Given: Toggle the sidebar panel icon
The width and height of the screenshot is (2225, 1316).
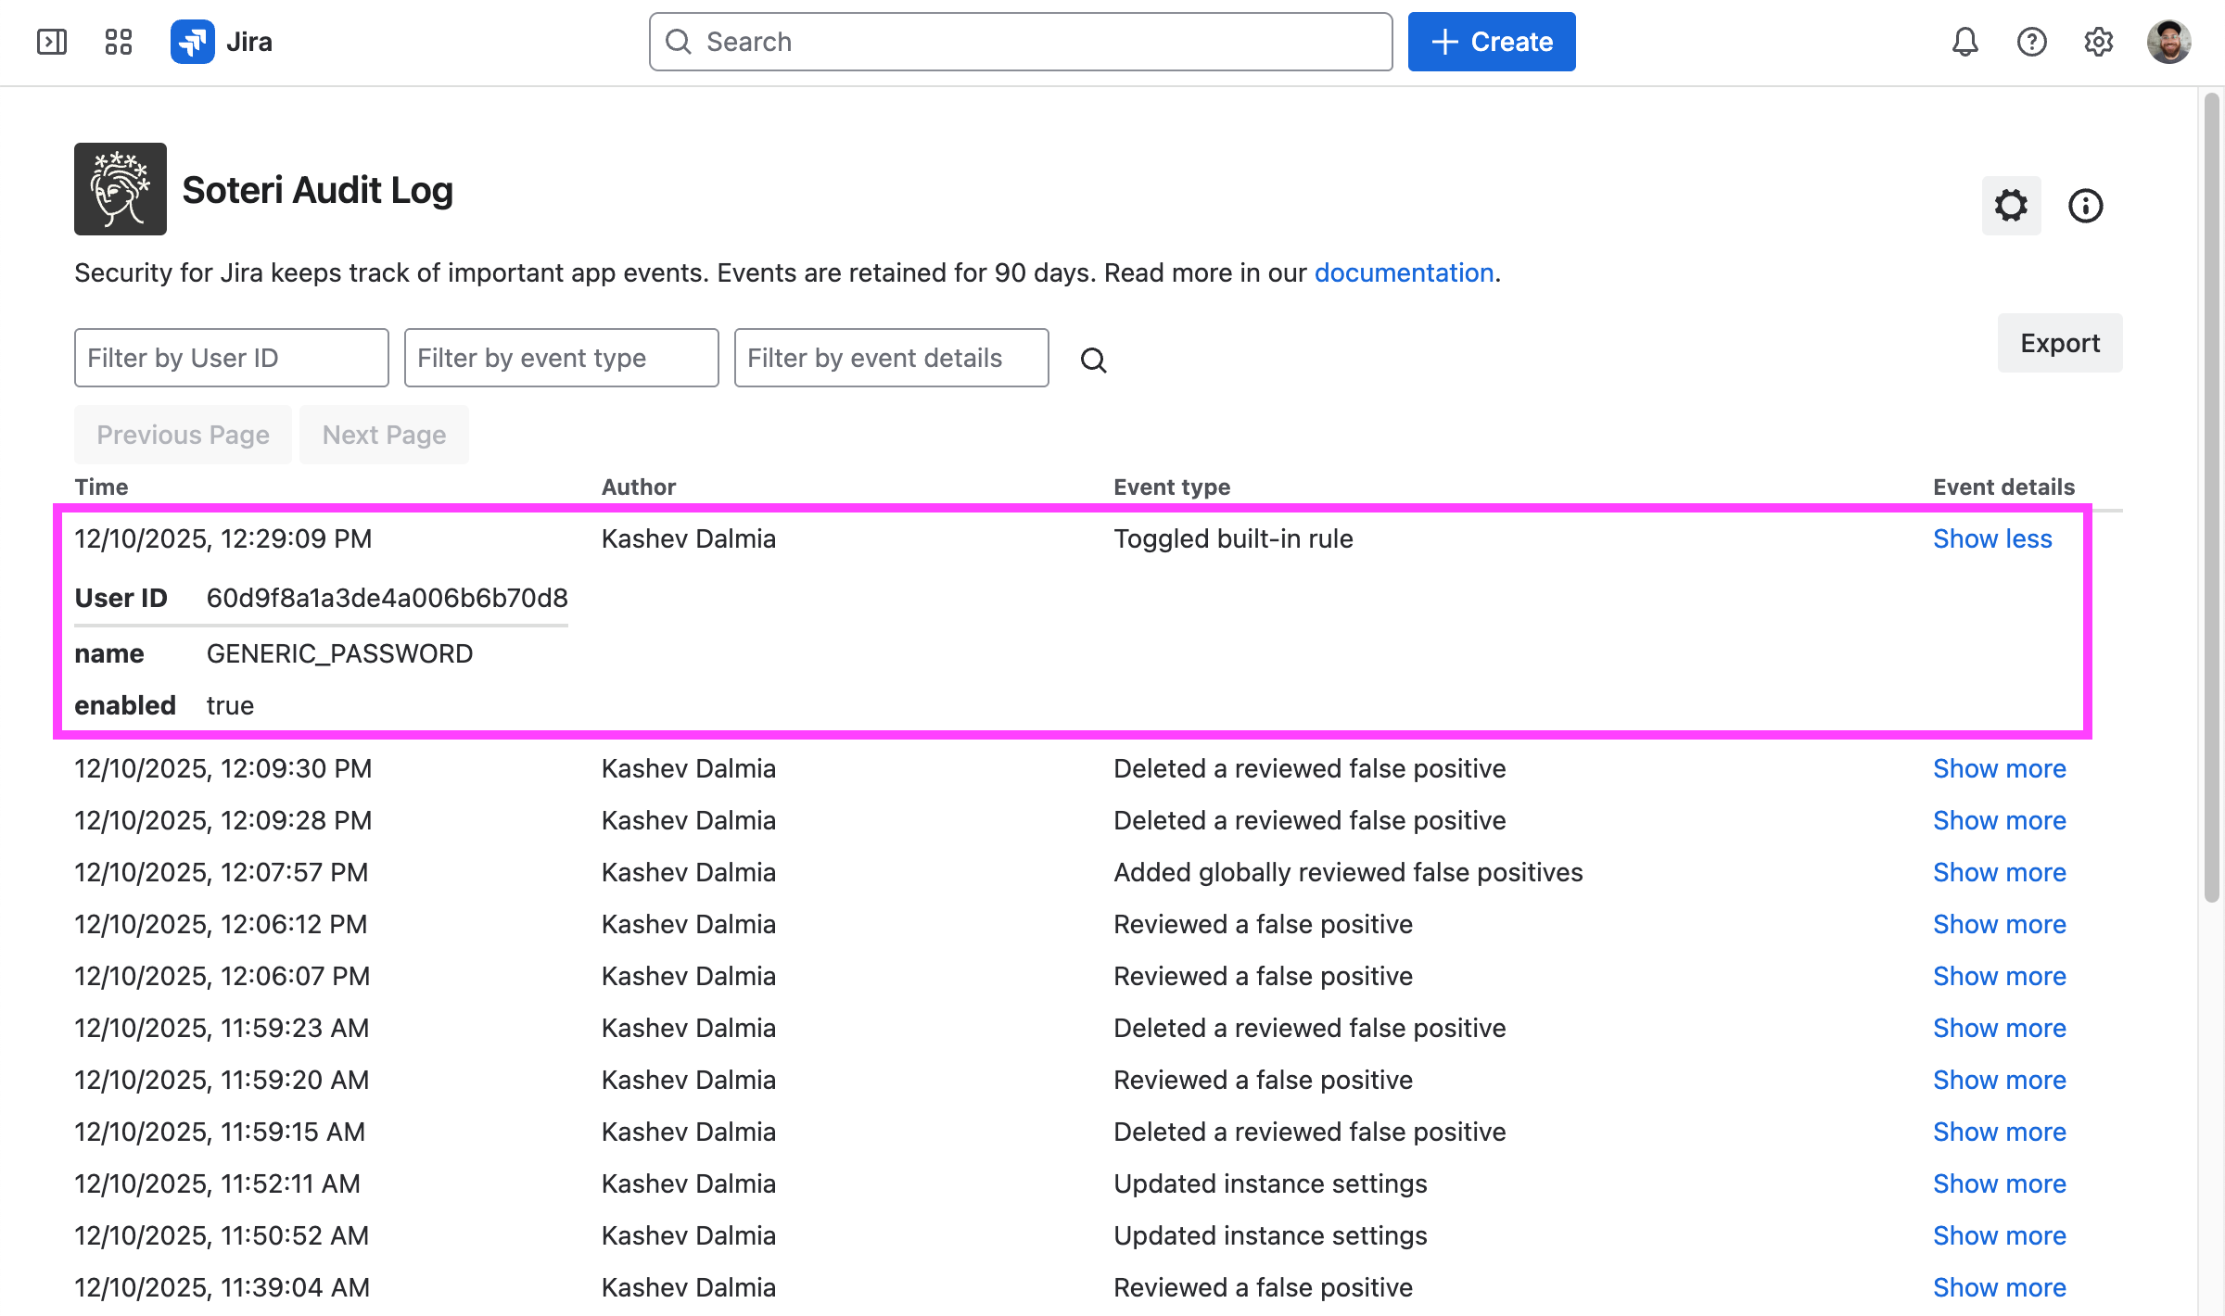Looking at the screenshot, I should pyautogui.click(x=52, y=42).
